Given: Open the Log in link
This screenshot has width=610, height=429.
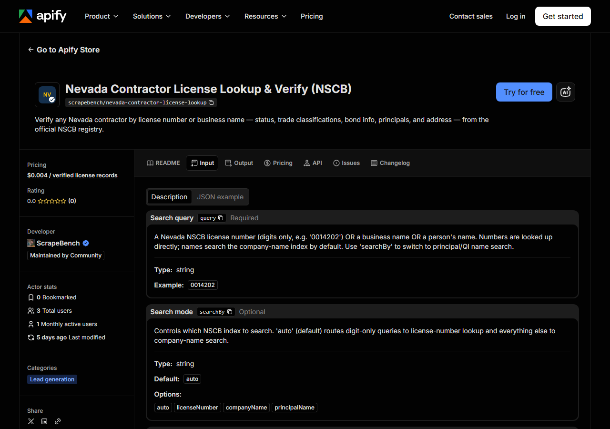Looking at the screenshot, I should 516,16.
